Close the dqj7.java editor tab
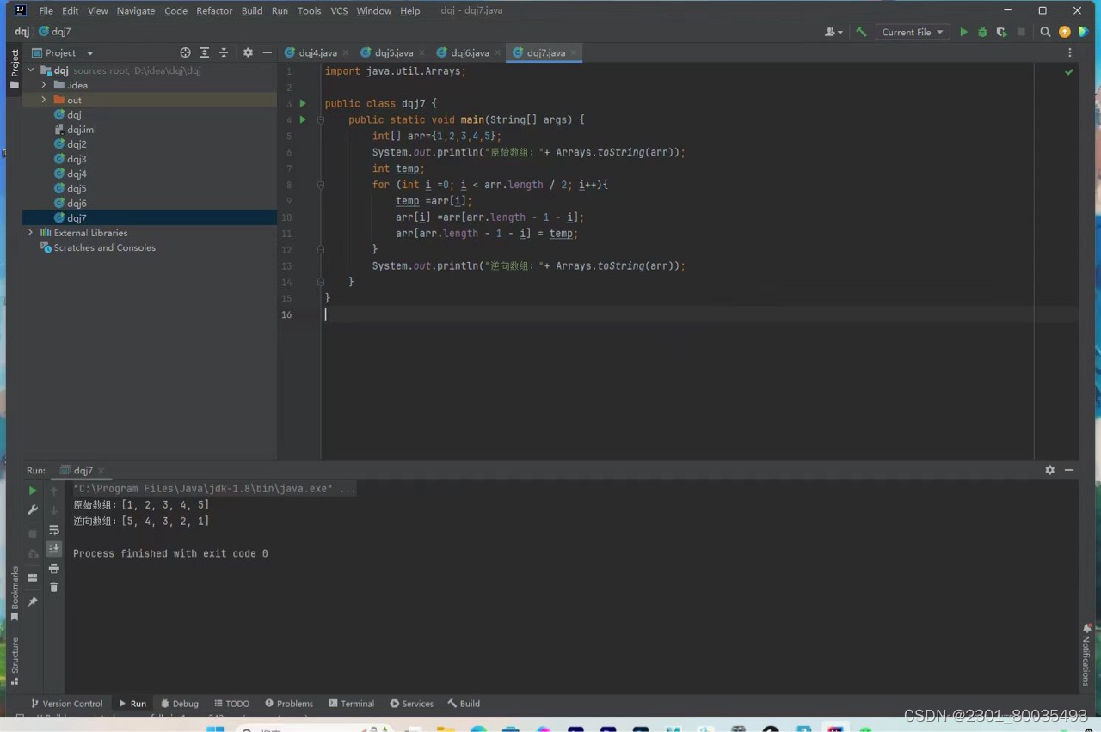This screenshot has height=732, width=1101. 574,52
